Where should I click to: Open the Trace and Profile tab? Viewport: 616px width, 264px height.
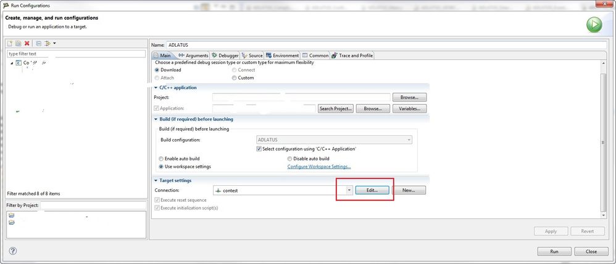click(352, 55)
